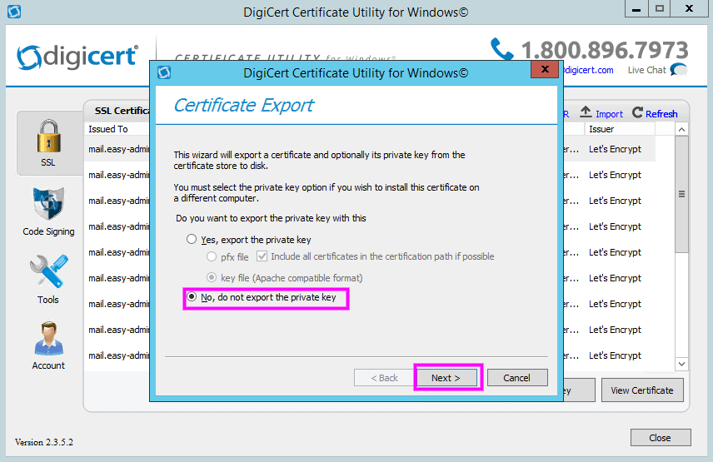Screen dimensions: 713x462
Task: Open the digicert.com link
Action: pyautogui.click(x=589, y=70)
